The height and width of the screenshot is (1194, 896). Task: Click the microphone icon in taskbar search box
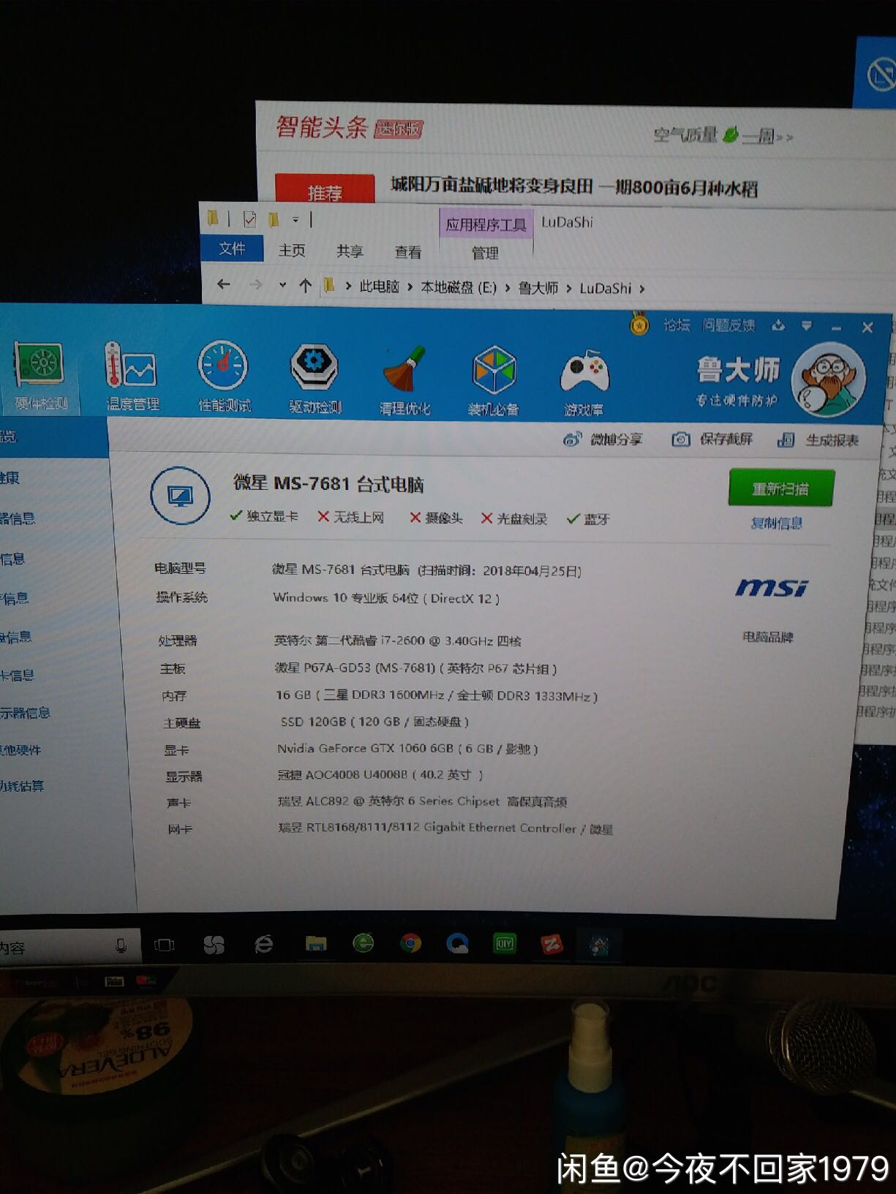click(121, 946)
